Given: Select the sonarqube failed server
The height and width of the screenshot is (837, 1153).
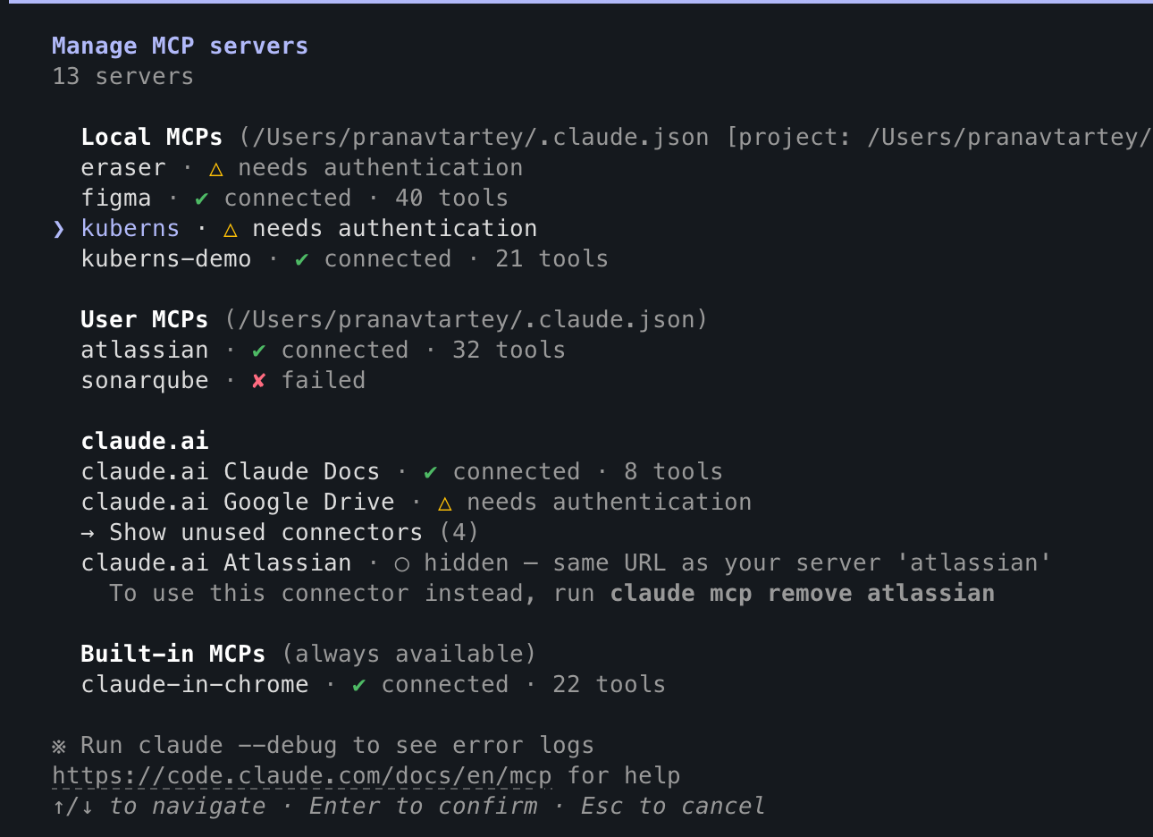Looking at the screenshot, I should [223, 381].
